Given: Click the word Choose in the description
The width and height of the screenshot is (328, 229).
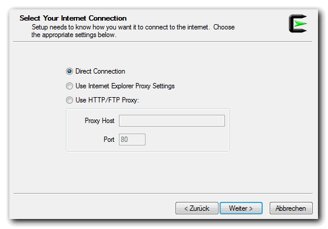Looking at the screenshot, I should [224, 27].
